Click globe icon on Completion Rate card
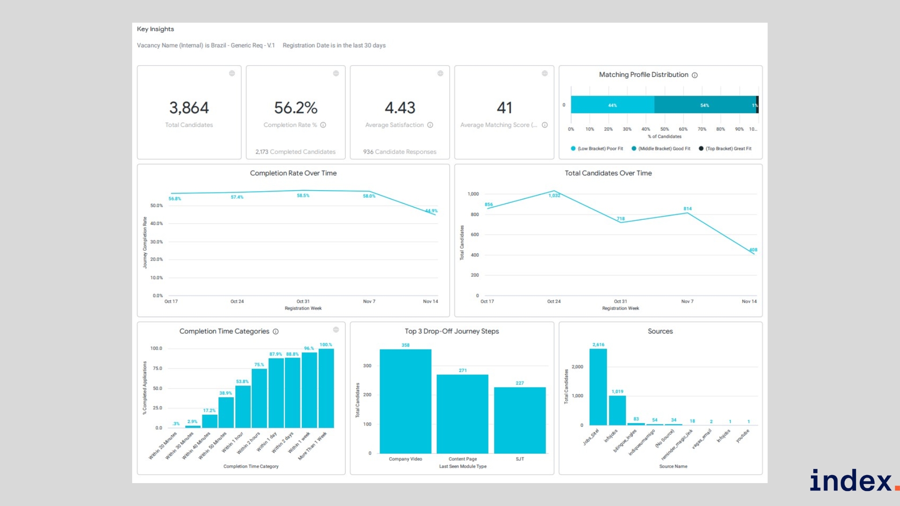900x506 pixels. point(336,74)
